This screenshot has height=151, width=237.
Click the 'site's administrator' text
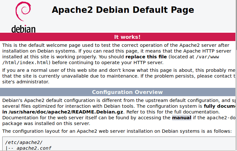pos(26,82)
